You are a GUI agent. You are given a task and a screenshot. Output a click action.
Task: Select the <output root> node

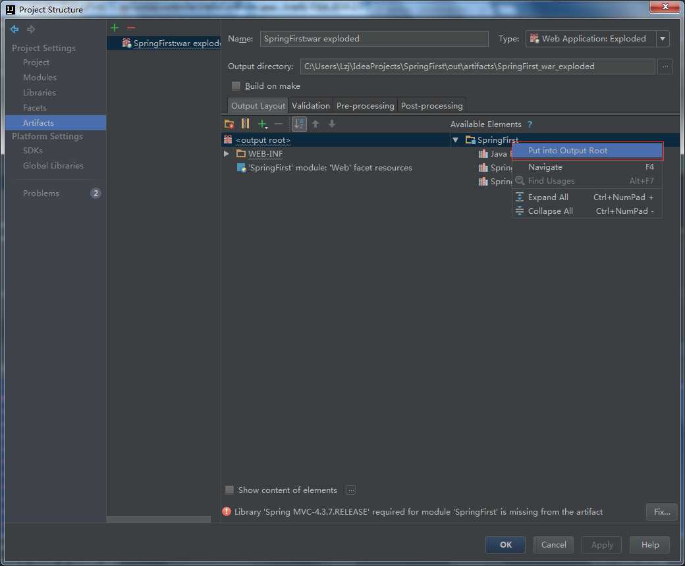[x=335, y=140]
